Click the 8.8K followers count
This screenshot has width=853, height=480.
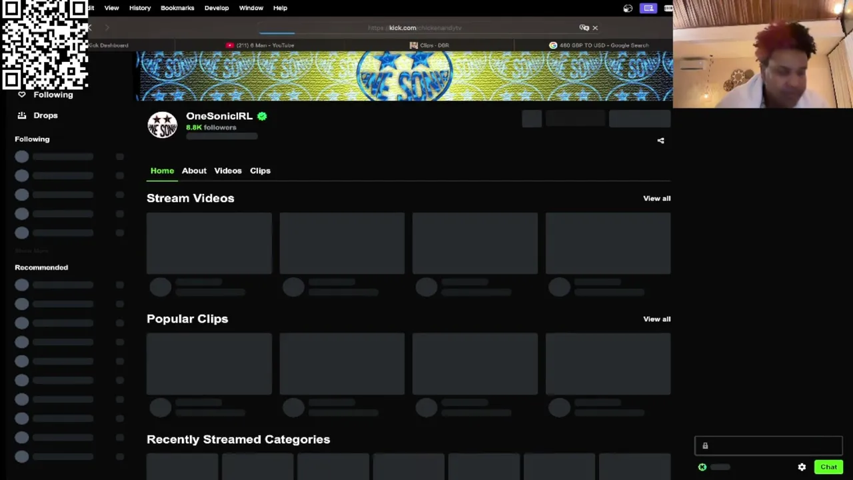[x=211, y=127]
